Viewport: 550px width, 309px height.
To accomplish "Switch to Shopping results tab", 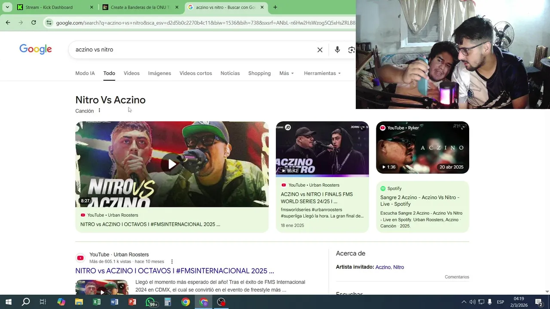I will [x=260, y=73].
